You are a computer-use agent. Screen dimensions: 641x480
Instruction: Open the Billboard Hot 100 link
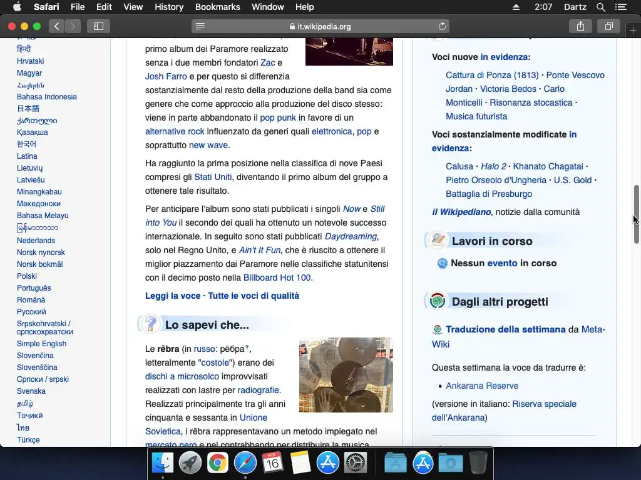click(277, 277)
